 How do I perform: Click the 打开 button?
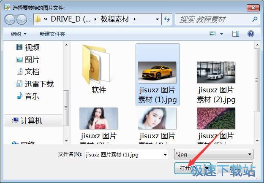point(189,168)
